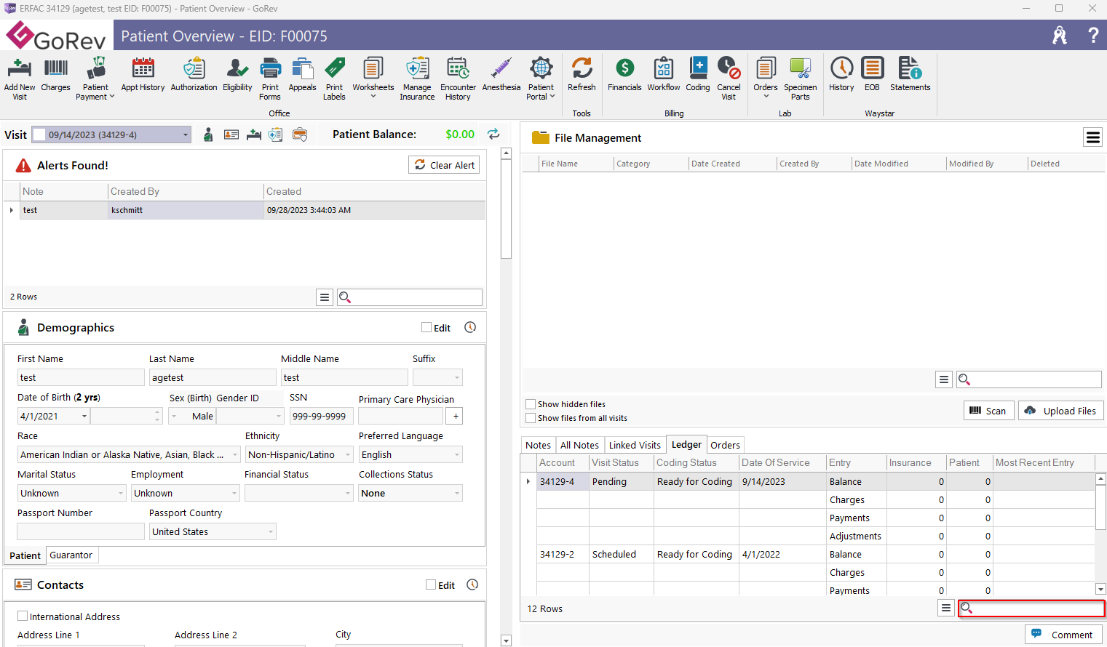Expand Orders dropdown
The image size is (1107, 647).
766,96
